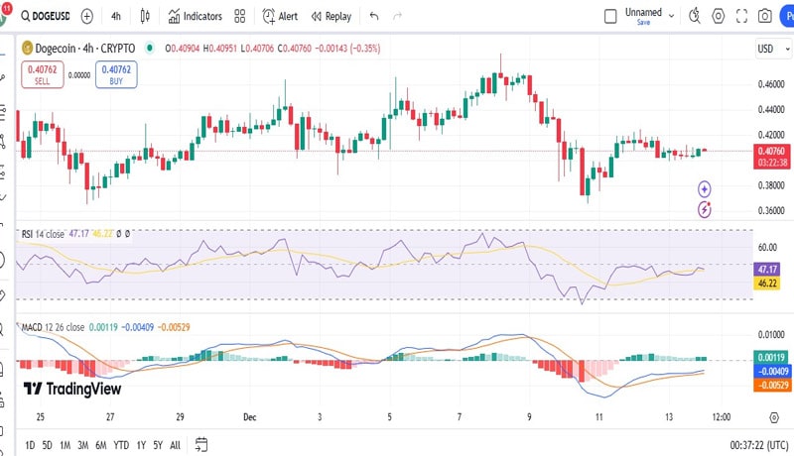The width and height of the screenshot is (794, 456).
Task: Open the purple plus circle event icon
Action: coord(705,189)
